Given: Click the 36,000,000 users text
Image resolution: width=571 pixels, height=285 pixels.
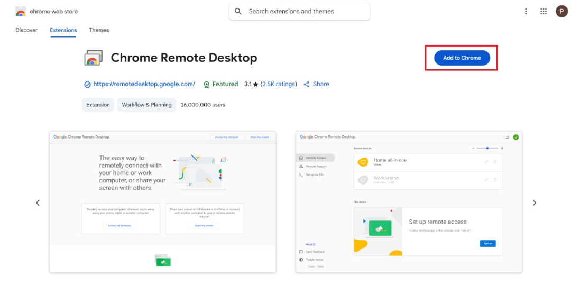Looking at the screenshot, I should pos(203,105).
